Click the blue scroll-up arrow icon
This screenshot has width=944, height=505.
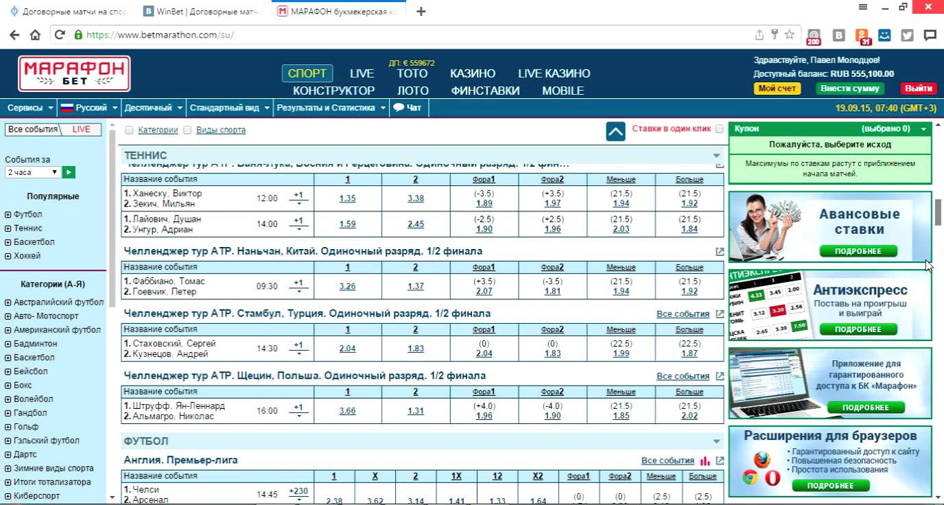(615, 131)
